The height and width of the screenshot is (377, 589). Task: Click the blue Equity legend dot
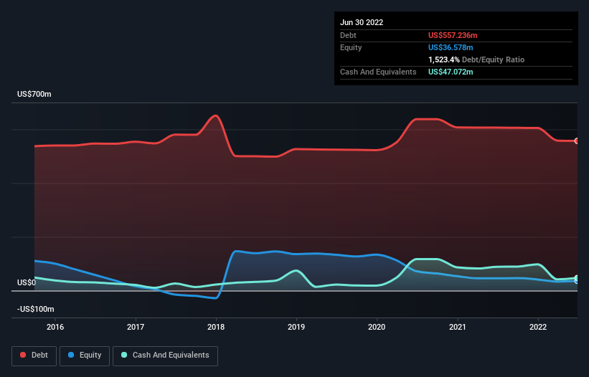coord(71,355)
